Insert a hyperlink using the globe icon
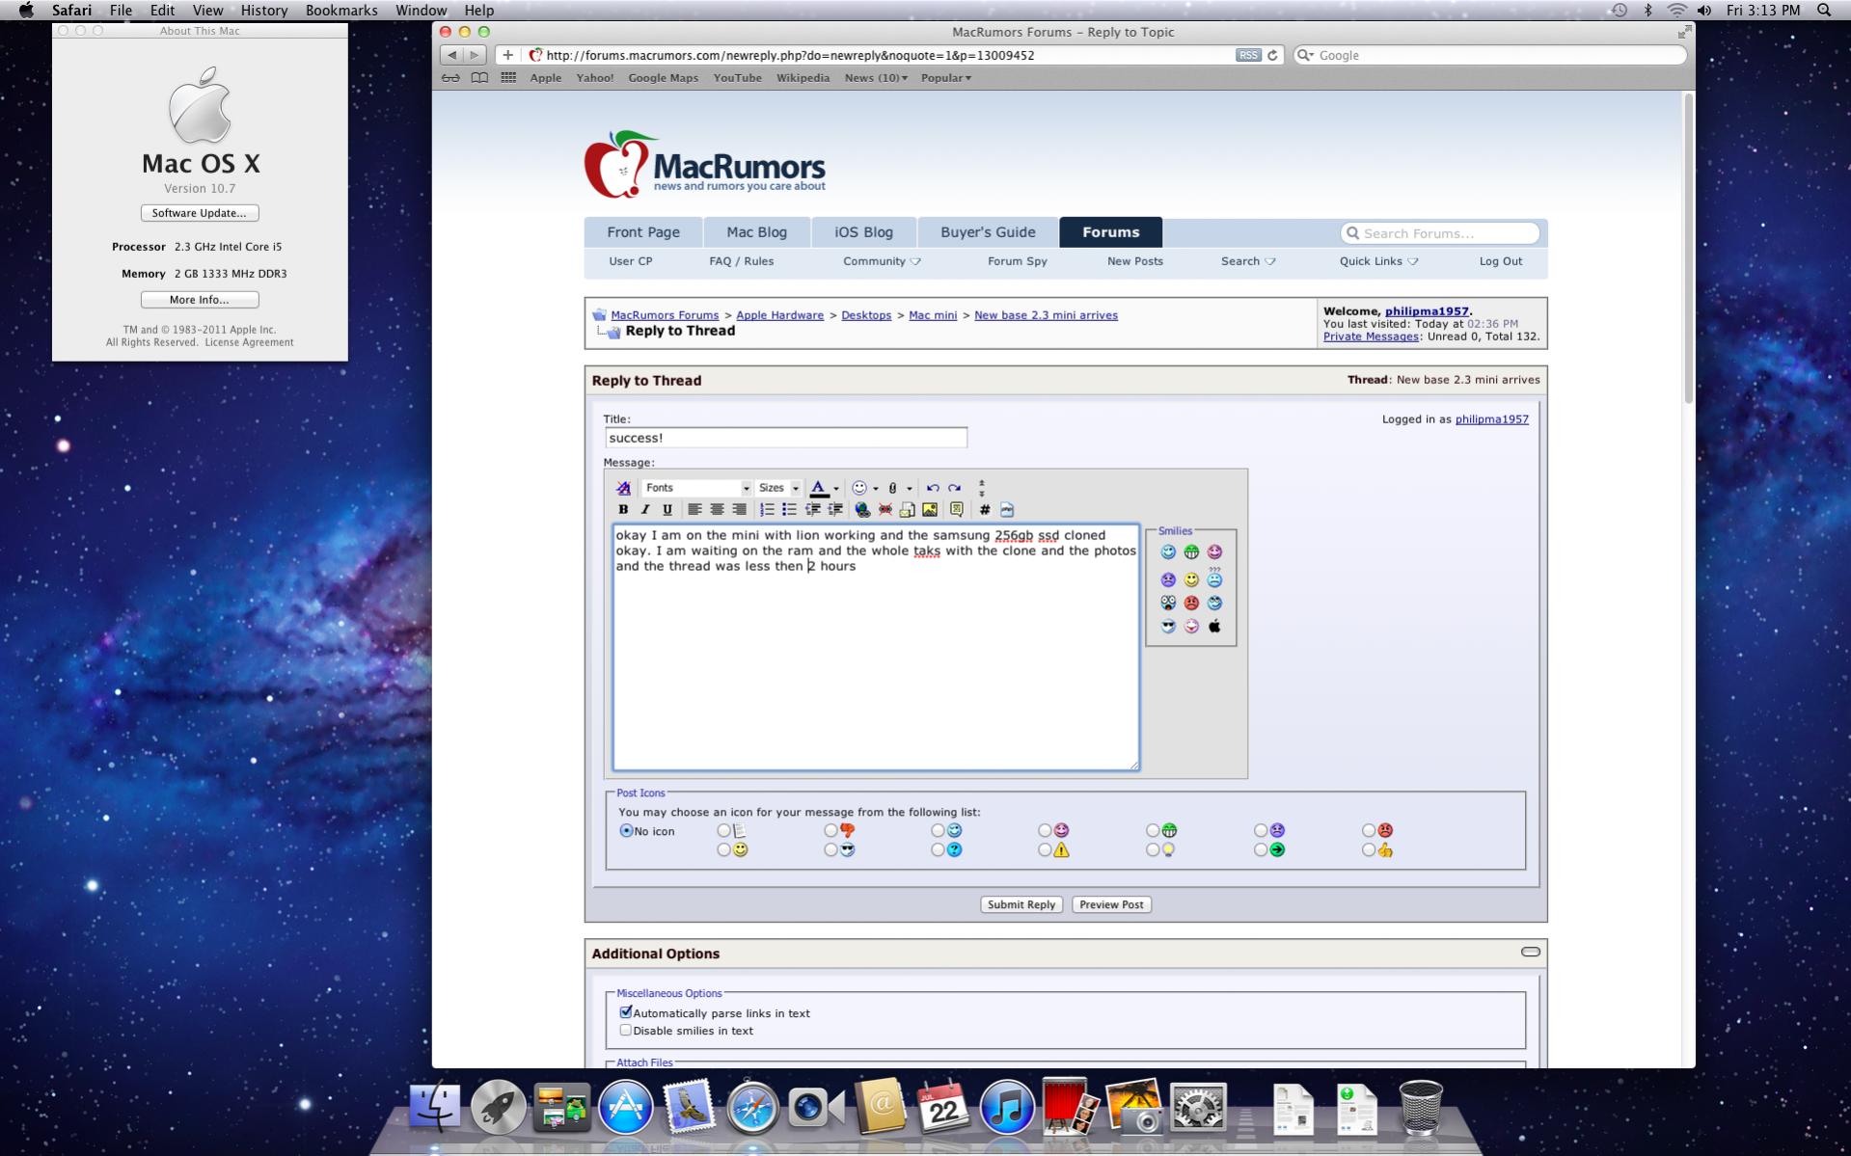Image resolution: width=1851 pixels, height=1156 pixels. [862, 509]
